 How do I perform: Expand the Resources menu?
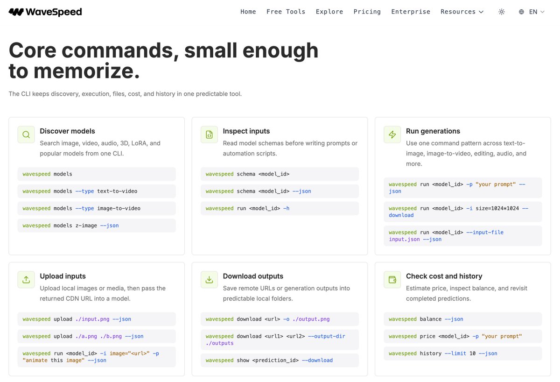462,12
